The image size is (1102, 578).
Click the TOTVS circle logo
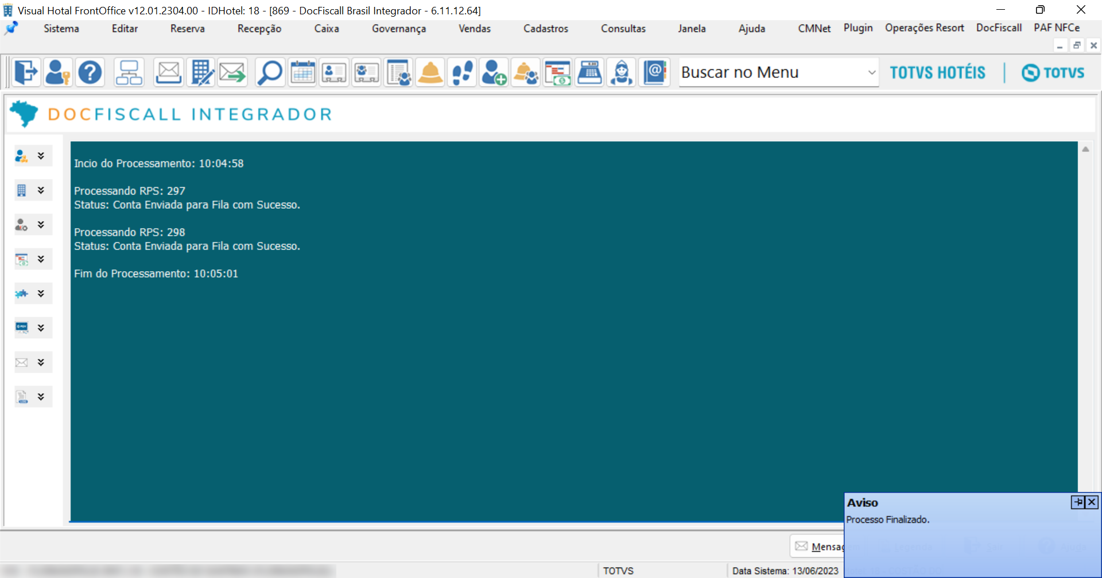point(1053,73)
